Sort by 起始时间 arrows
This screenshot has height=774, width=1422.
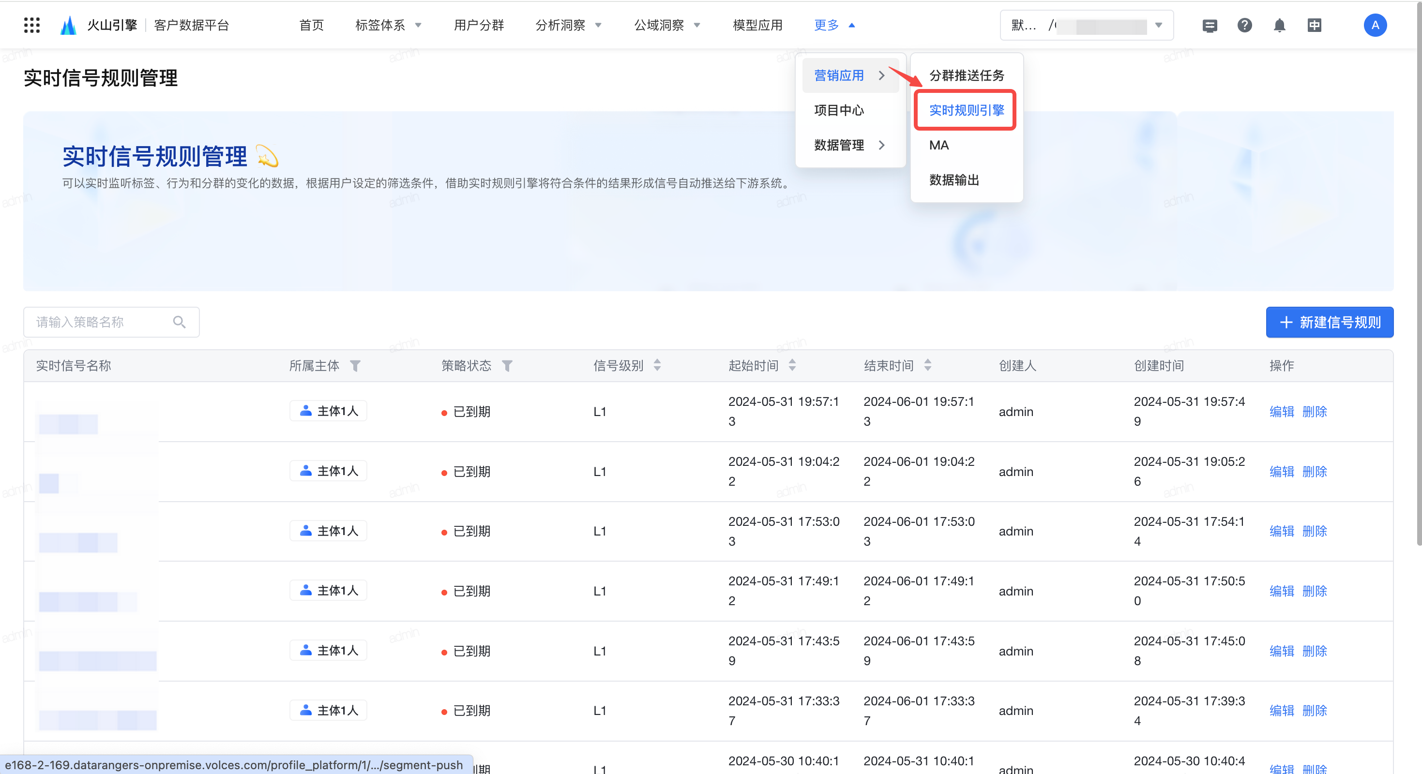click(792, 365)
